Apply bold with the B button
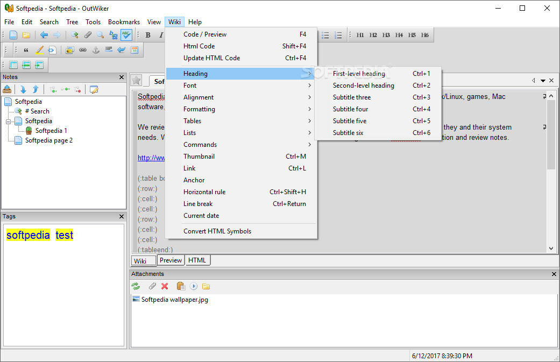 pyautogui.click(x=148, y=35)
